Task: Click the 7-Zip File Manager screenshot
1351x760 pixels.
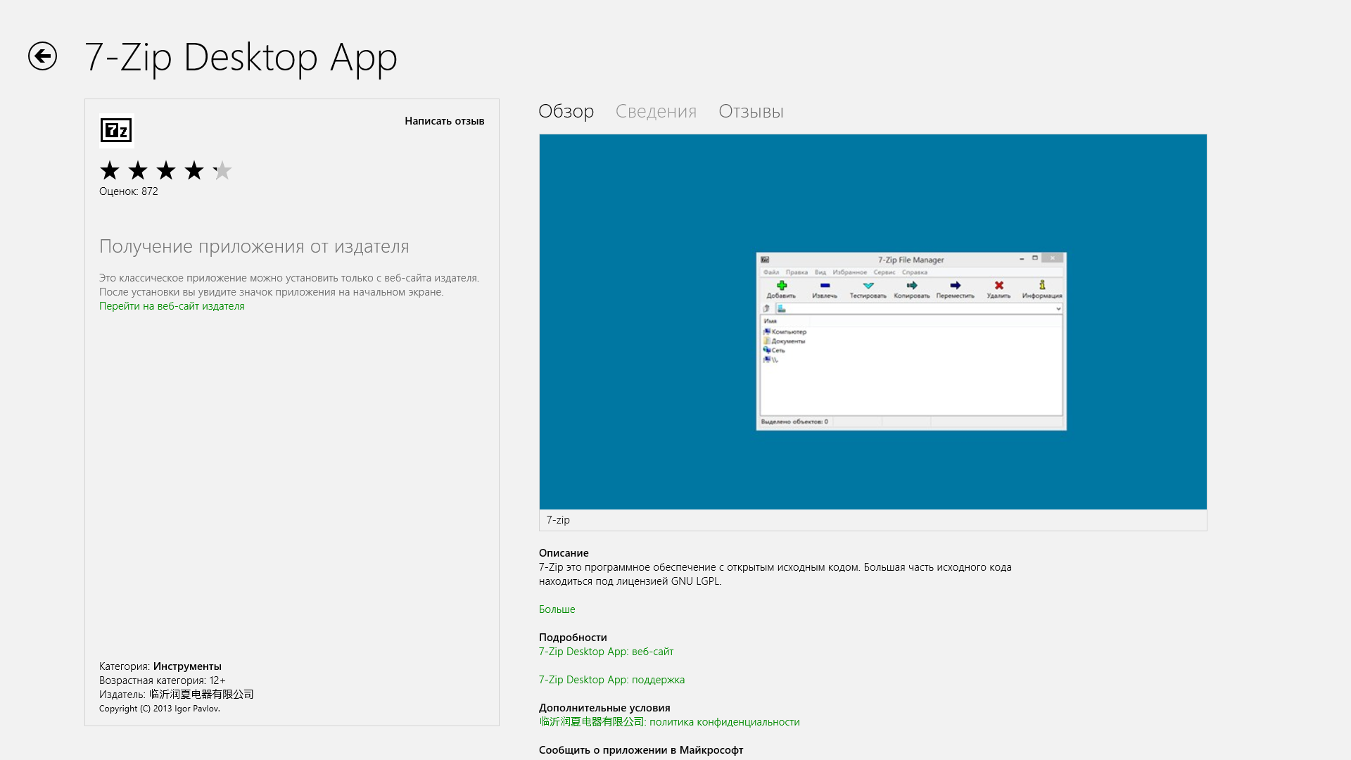Action: [873, 322]
